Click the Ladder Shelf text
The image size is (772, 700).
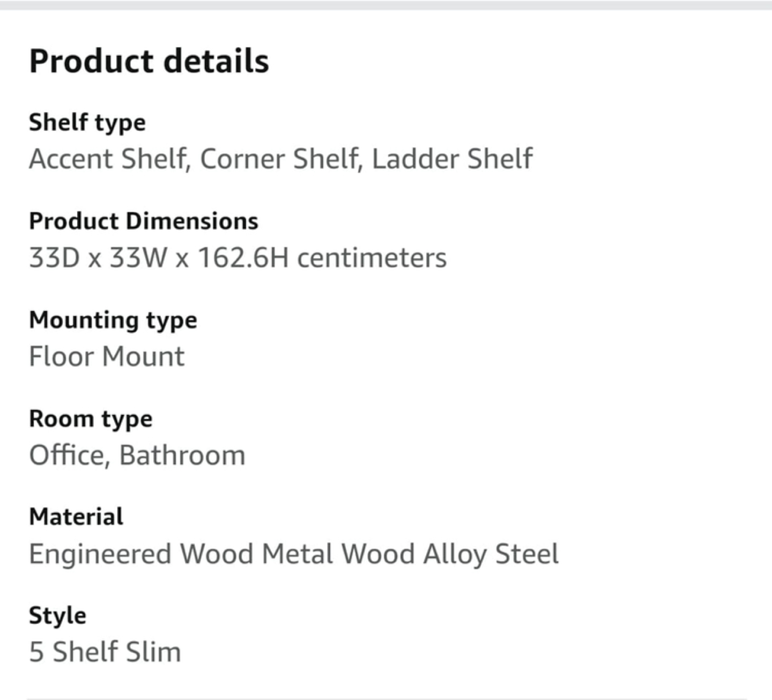[x=452, y=159]
